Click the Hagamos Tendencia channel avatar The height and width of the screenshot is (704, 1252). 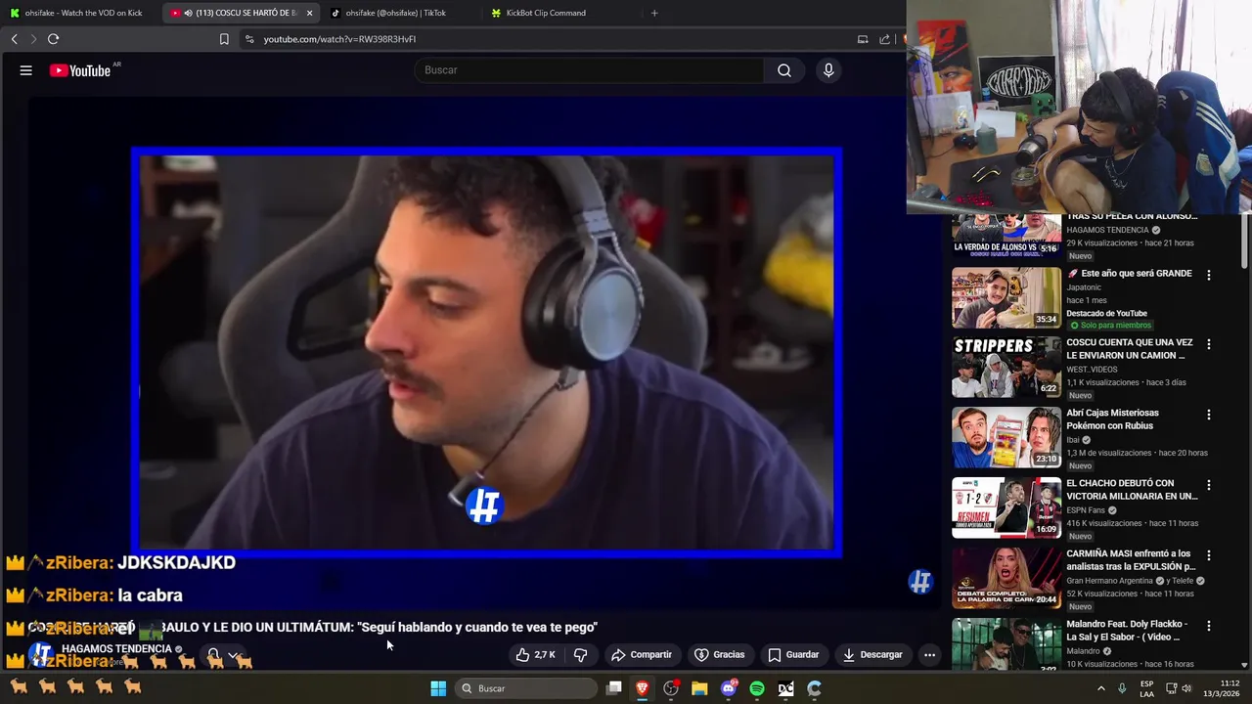coord(41,654)
